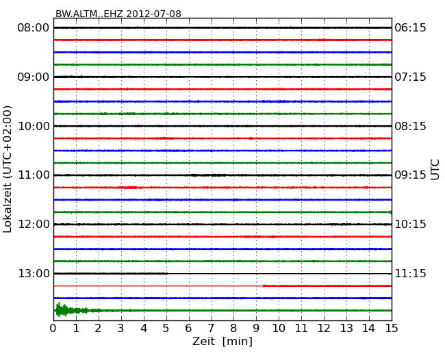445x356 pixels.
Task: Click the 07:15 UTC label
Action: coord(410,77)
